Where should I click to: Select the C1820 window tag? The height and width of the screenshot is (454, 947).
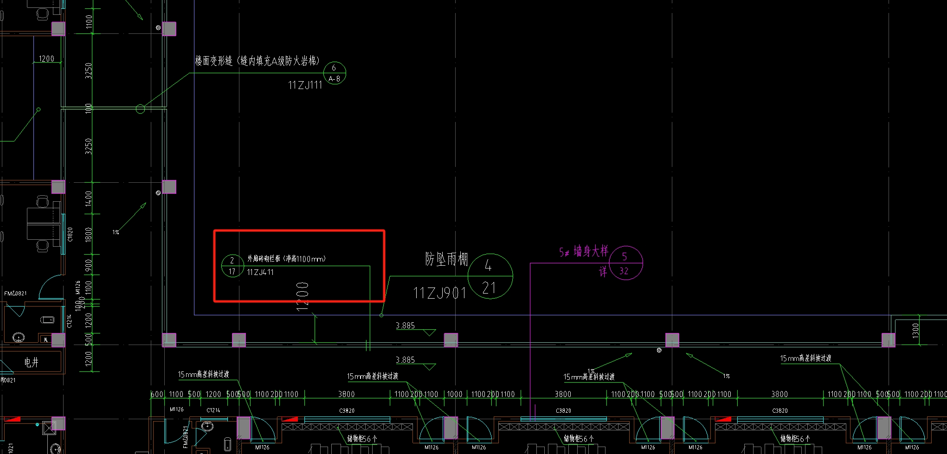pyautogui.click(x=70, y=235)
